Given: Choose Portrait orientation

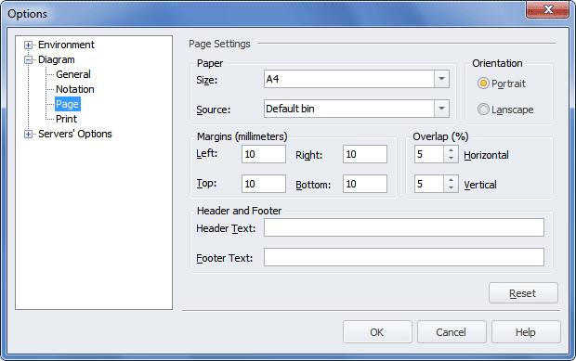Looking at the screenshot, I should pos(501,84).
